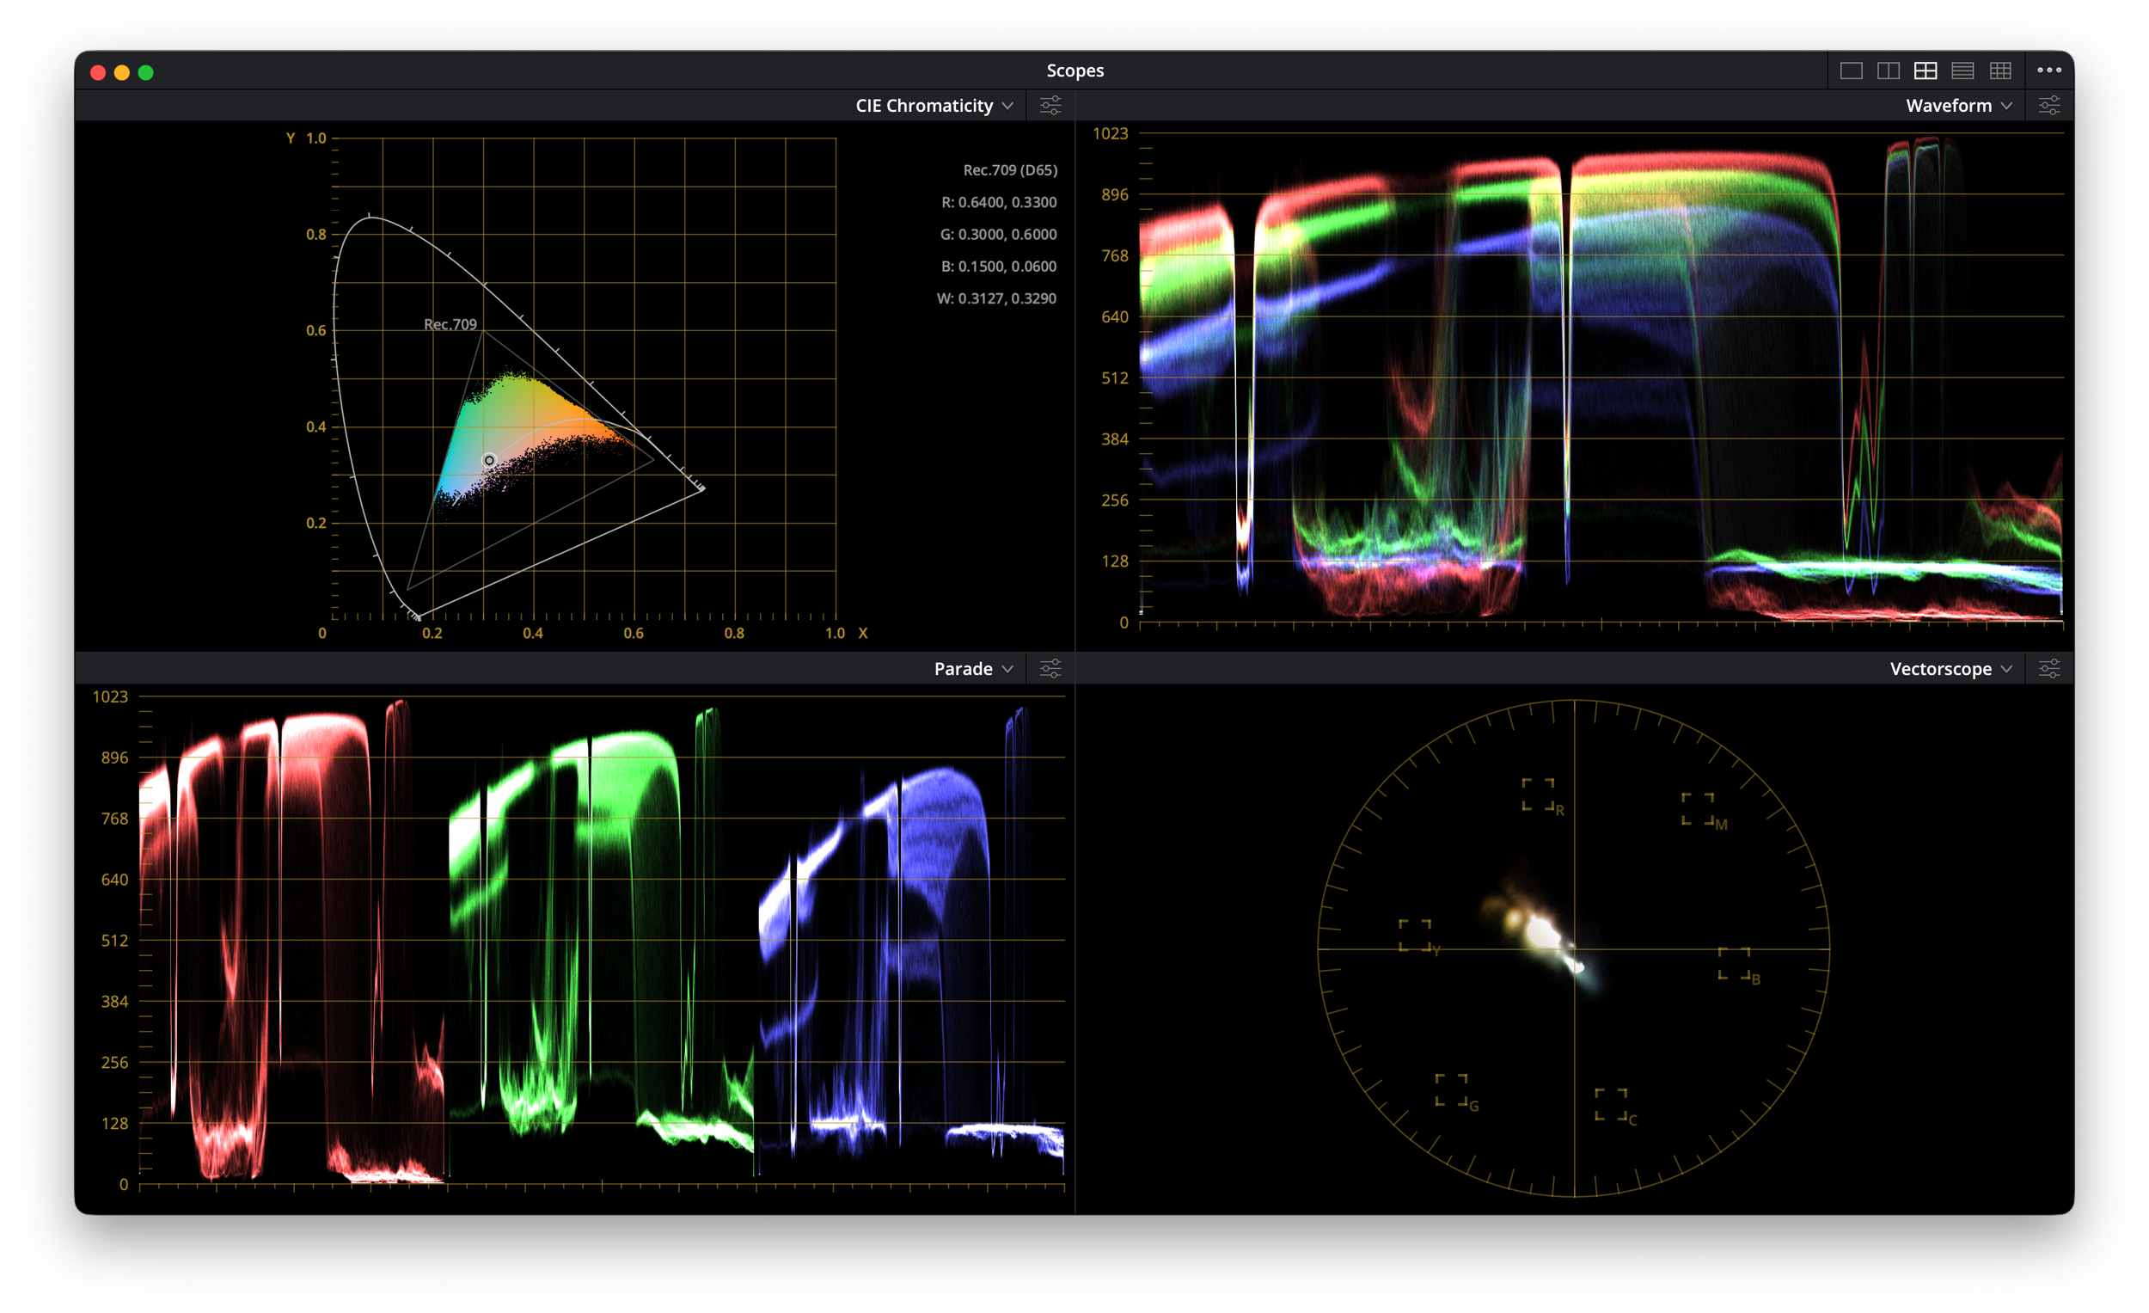Activate the quad scope layout
Screen dimensions: 2149x1313
pos(1926,71)
